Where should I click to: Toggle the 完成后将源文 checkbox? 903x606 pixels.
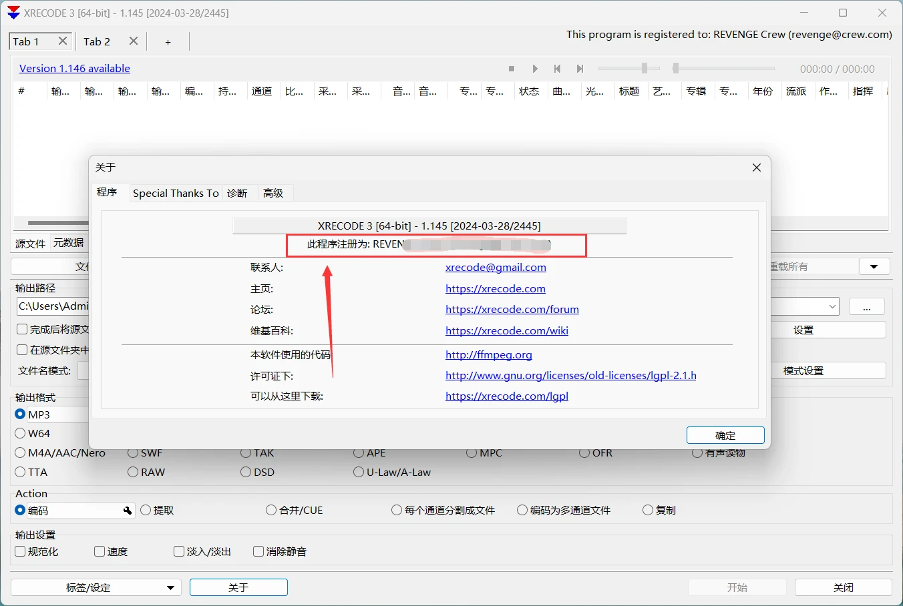coord(22,329)
